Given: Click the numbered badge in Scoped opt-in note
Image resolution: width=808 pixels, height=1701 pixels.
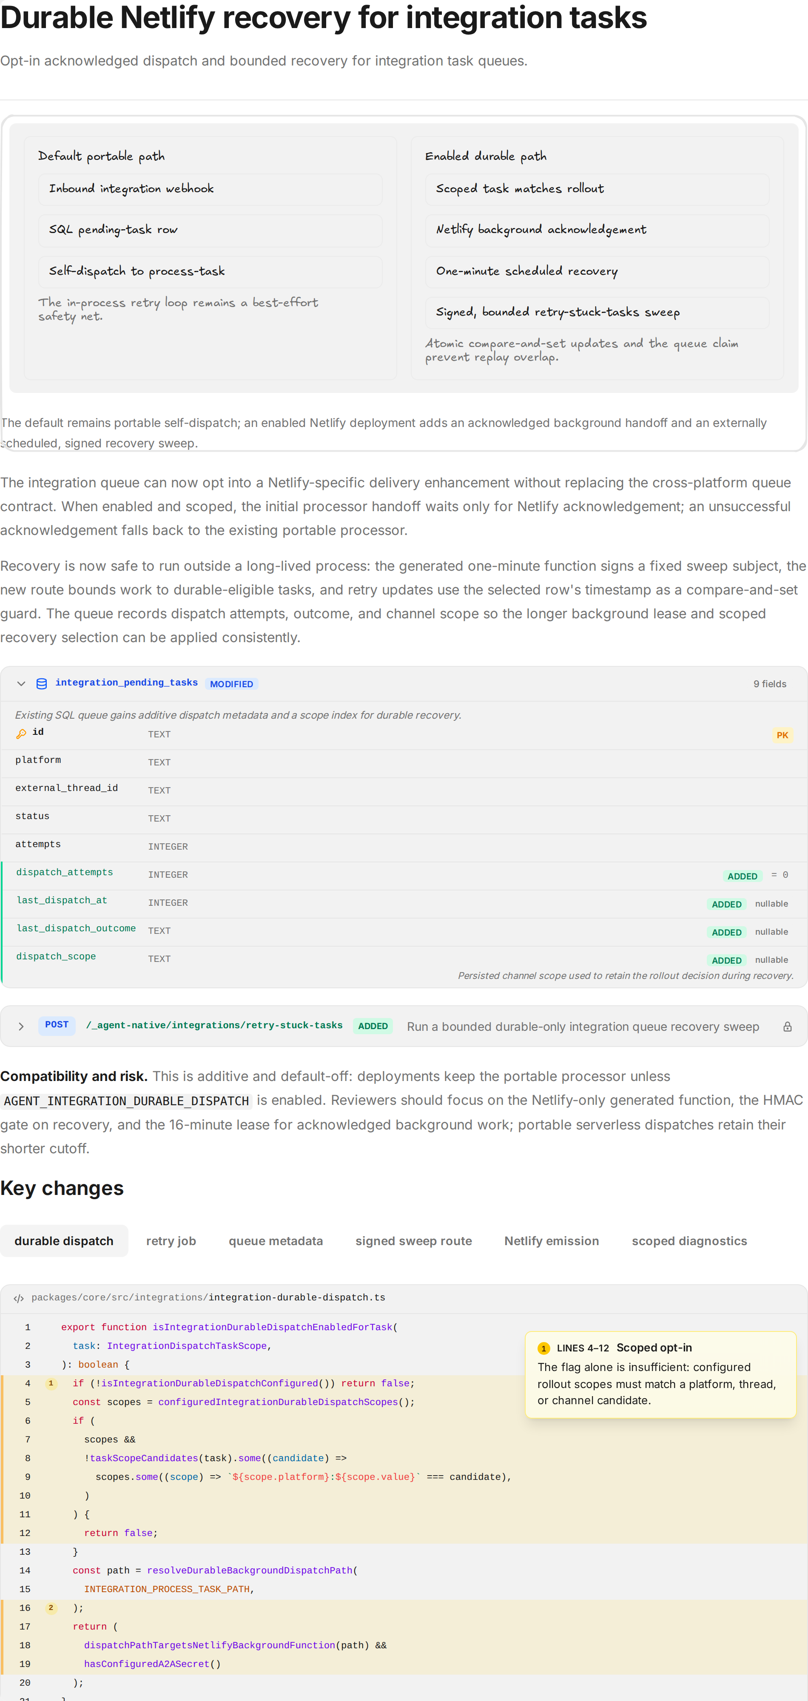Looking at the screenshot, I should point(544,1348).
